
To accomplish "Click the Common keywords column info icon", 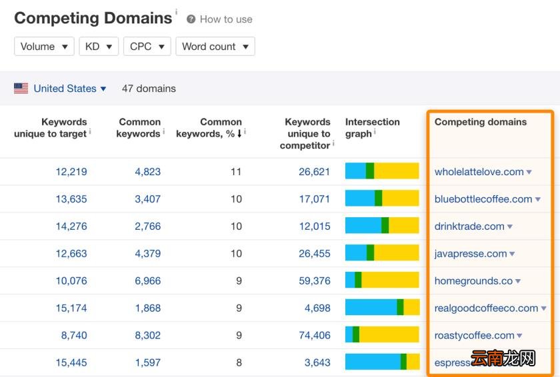I will tap(163, 132).
